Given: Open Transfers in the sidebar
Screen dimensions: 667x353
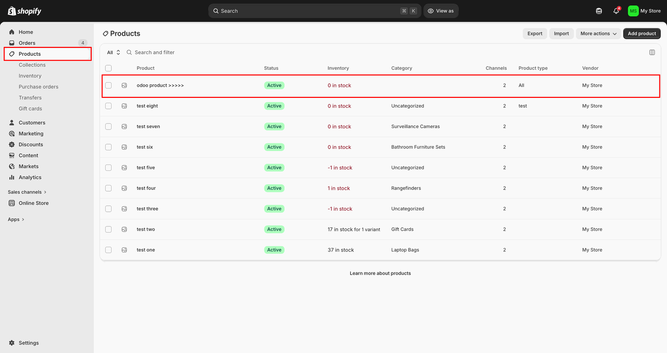Looking at the screenshot, I should [30, 98].
